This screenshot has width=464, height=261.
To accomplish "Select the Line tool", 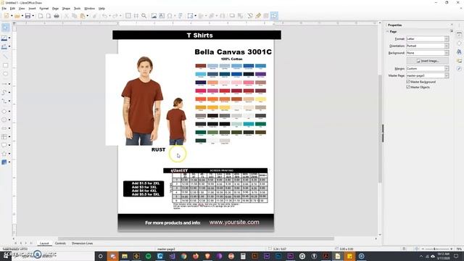I will tap(5, 57).
